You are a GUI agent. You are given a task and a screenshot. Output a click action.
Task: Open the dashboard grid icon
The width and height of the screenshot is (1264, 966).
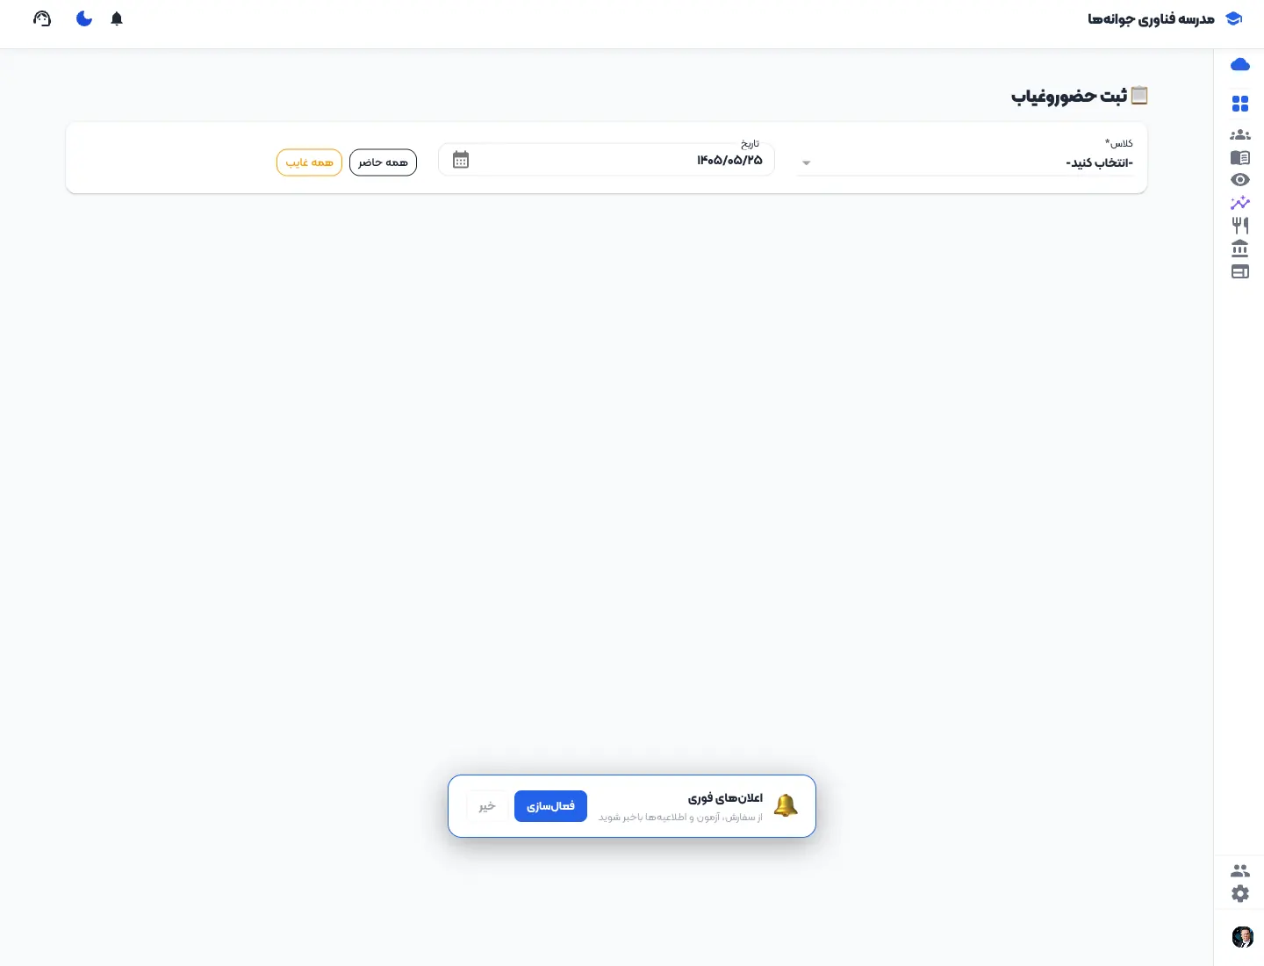(x=1239, y=104)
